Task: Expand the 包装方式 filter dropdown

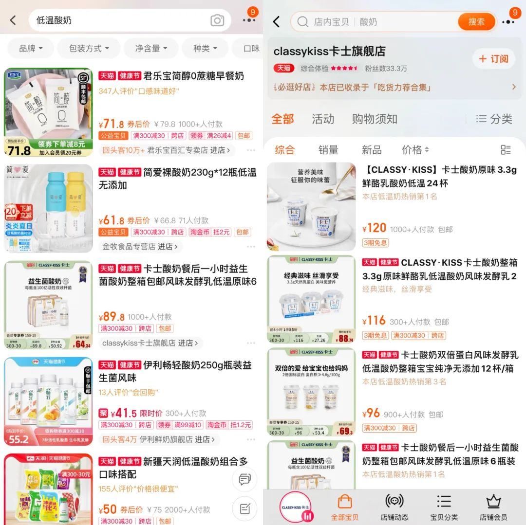Action: (89, 49)
